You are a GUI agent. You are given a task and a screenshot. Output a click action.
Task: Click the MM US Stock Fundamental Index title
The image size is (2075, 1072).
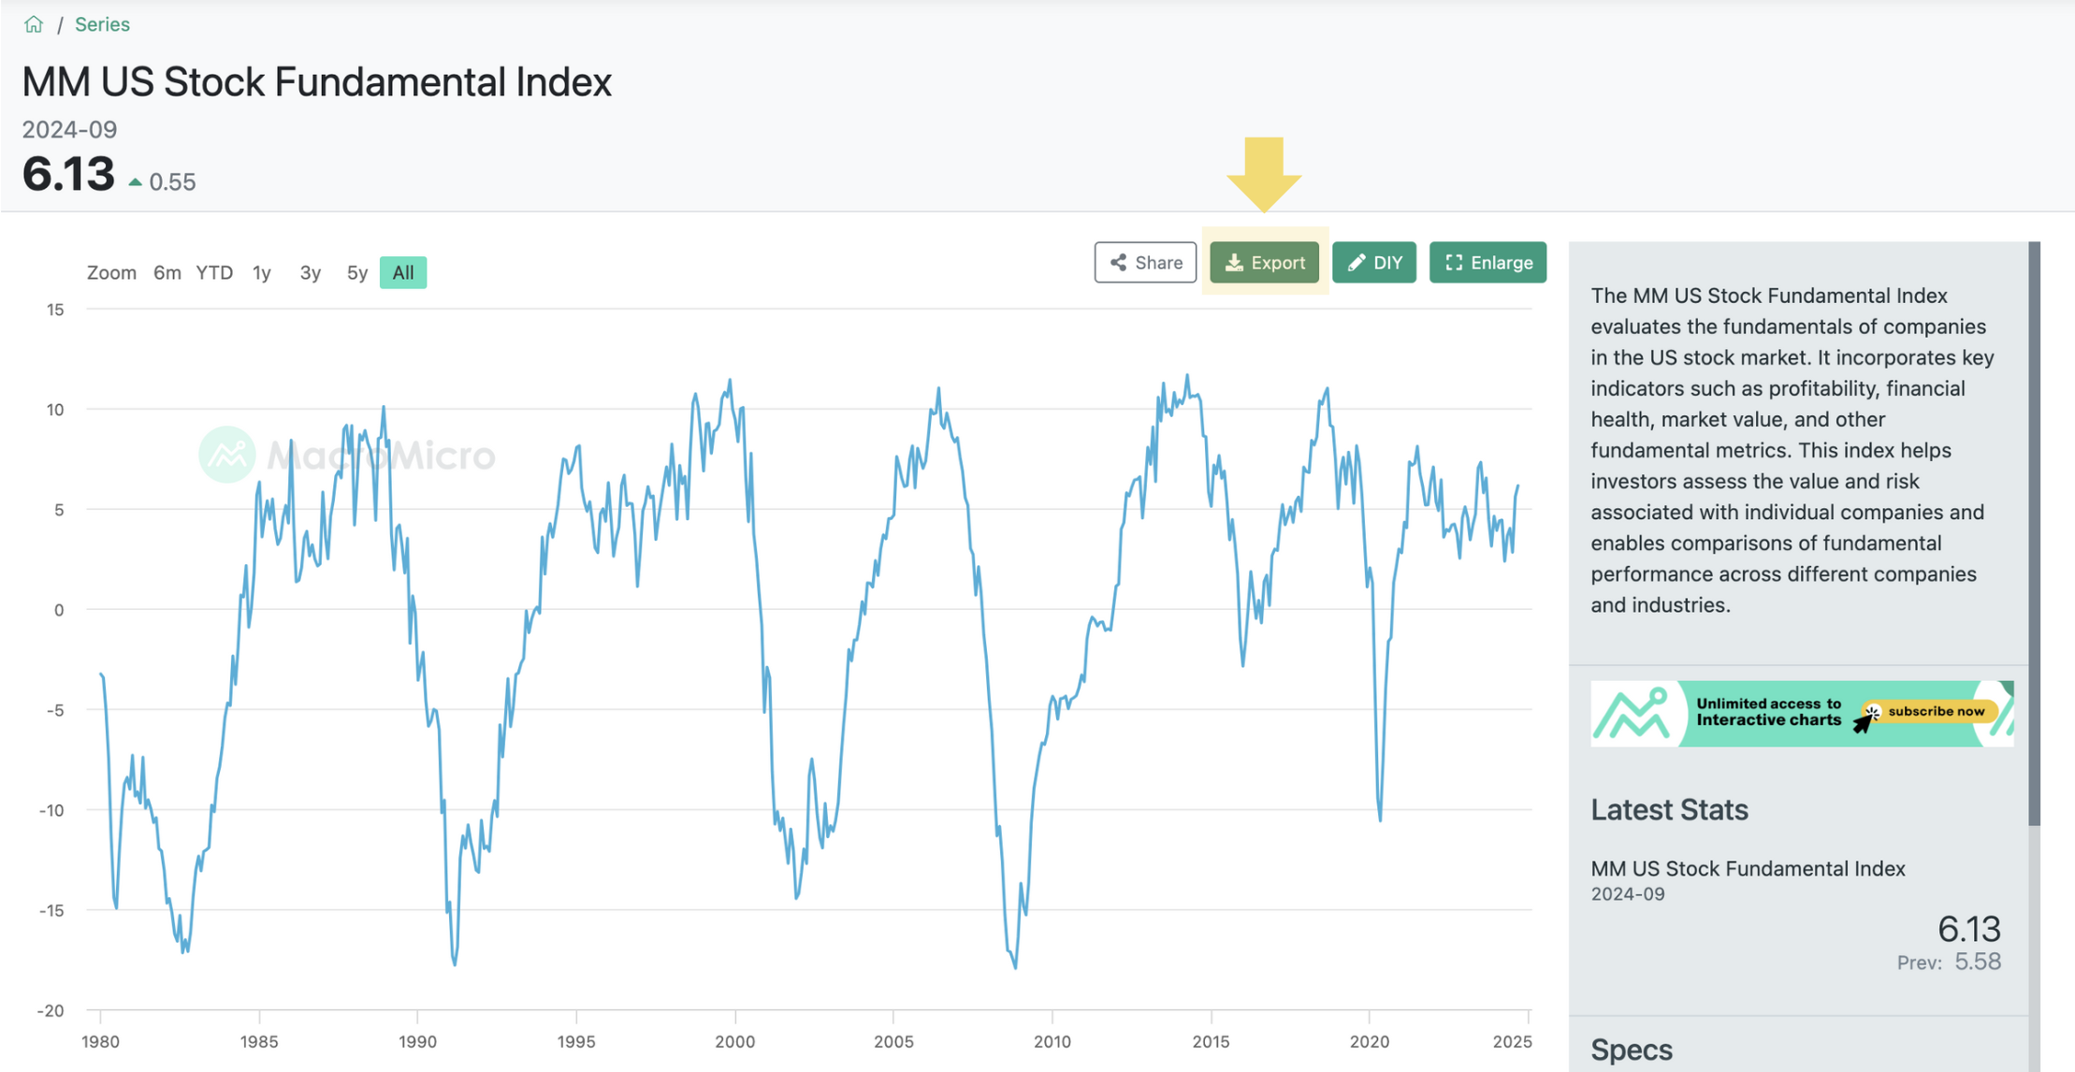click(316, 82)
